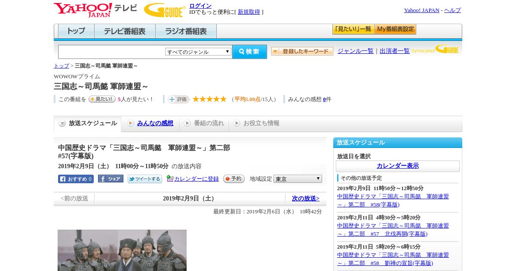
Task: Click the お役立ち情報 tab arrow icon
Action: (x=236, y=123)
